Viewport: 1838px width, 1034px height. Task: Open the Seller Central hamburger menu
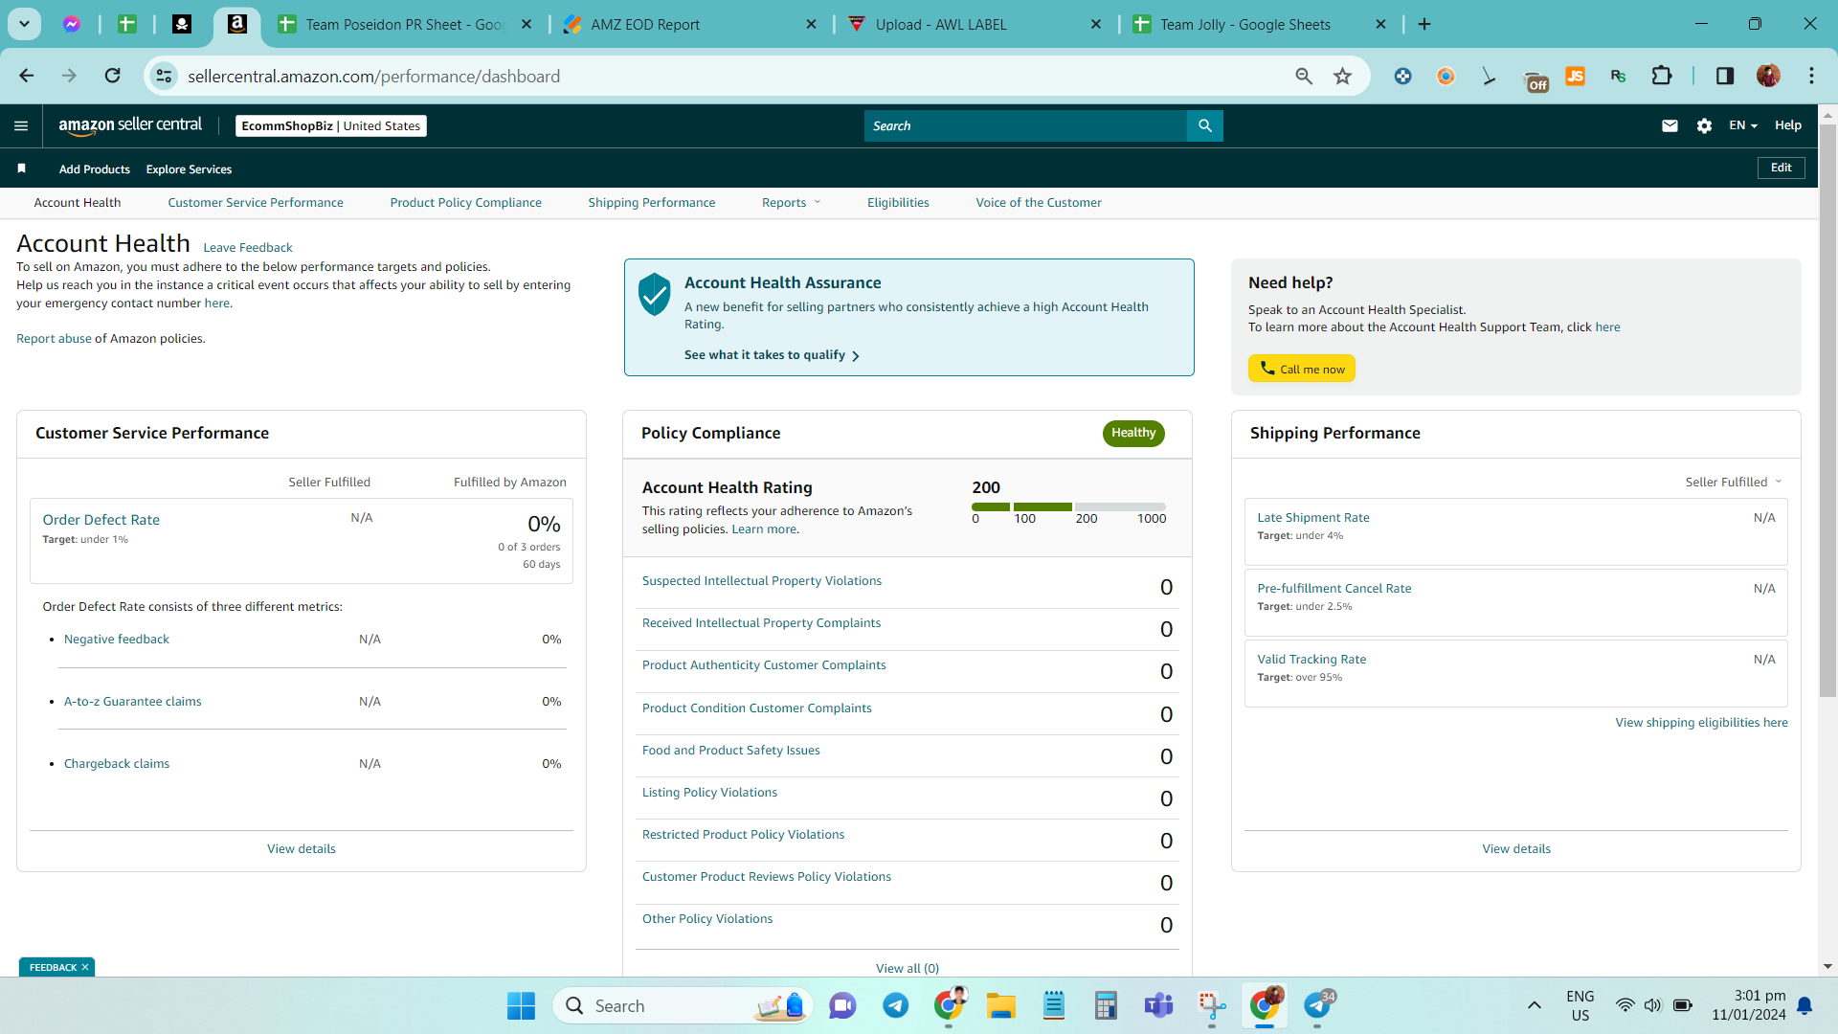pyautogui.click(x=21, y=125)
